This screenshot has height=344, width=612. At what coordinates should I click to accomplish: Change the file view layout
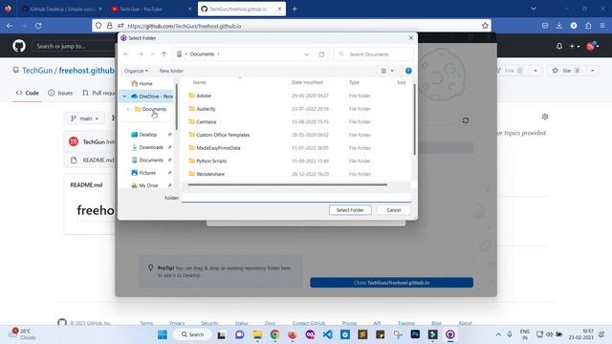tap(383, 71)
